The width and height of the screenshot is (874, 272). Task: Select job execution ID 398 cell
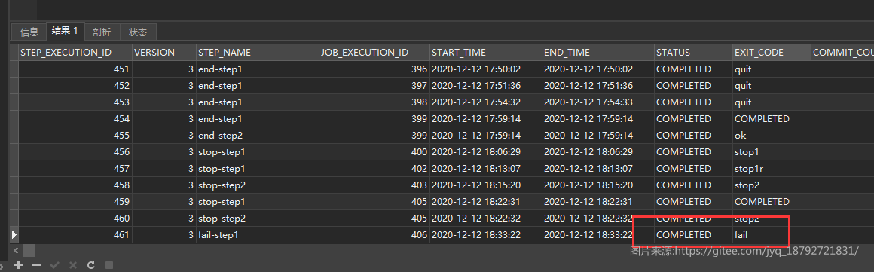tap(374, 102)
